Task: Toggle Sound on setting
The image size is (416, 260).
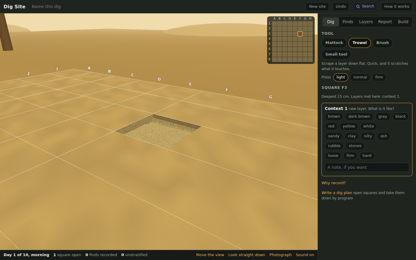Action: [305, 255]
